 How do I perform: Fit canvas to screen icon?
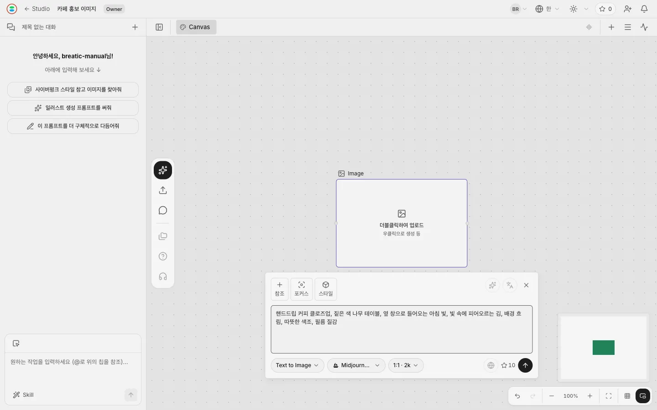pyautogui.click(x=609, y=396)
